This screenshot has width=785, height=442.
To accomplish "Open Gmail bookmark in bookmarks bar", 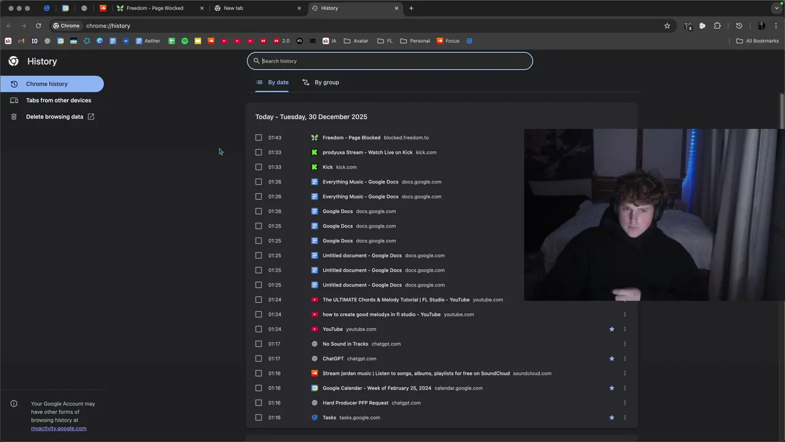I will (21, 41).
